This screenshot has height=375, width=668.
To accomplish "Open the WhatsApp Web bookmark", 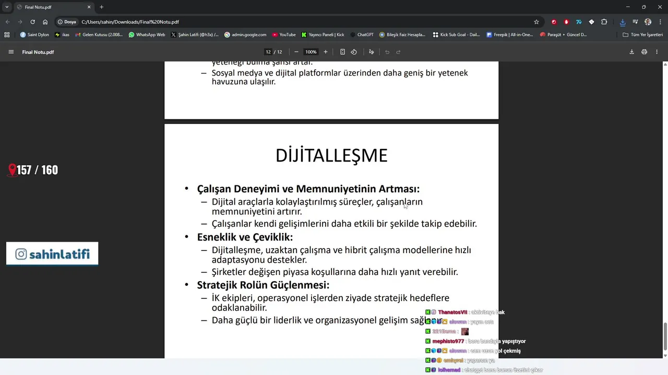I will point(147,35).
